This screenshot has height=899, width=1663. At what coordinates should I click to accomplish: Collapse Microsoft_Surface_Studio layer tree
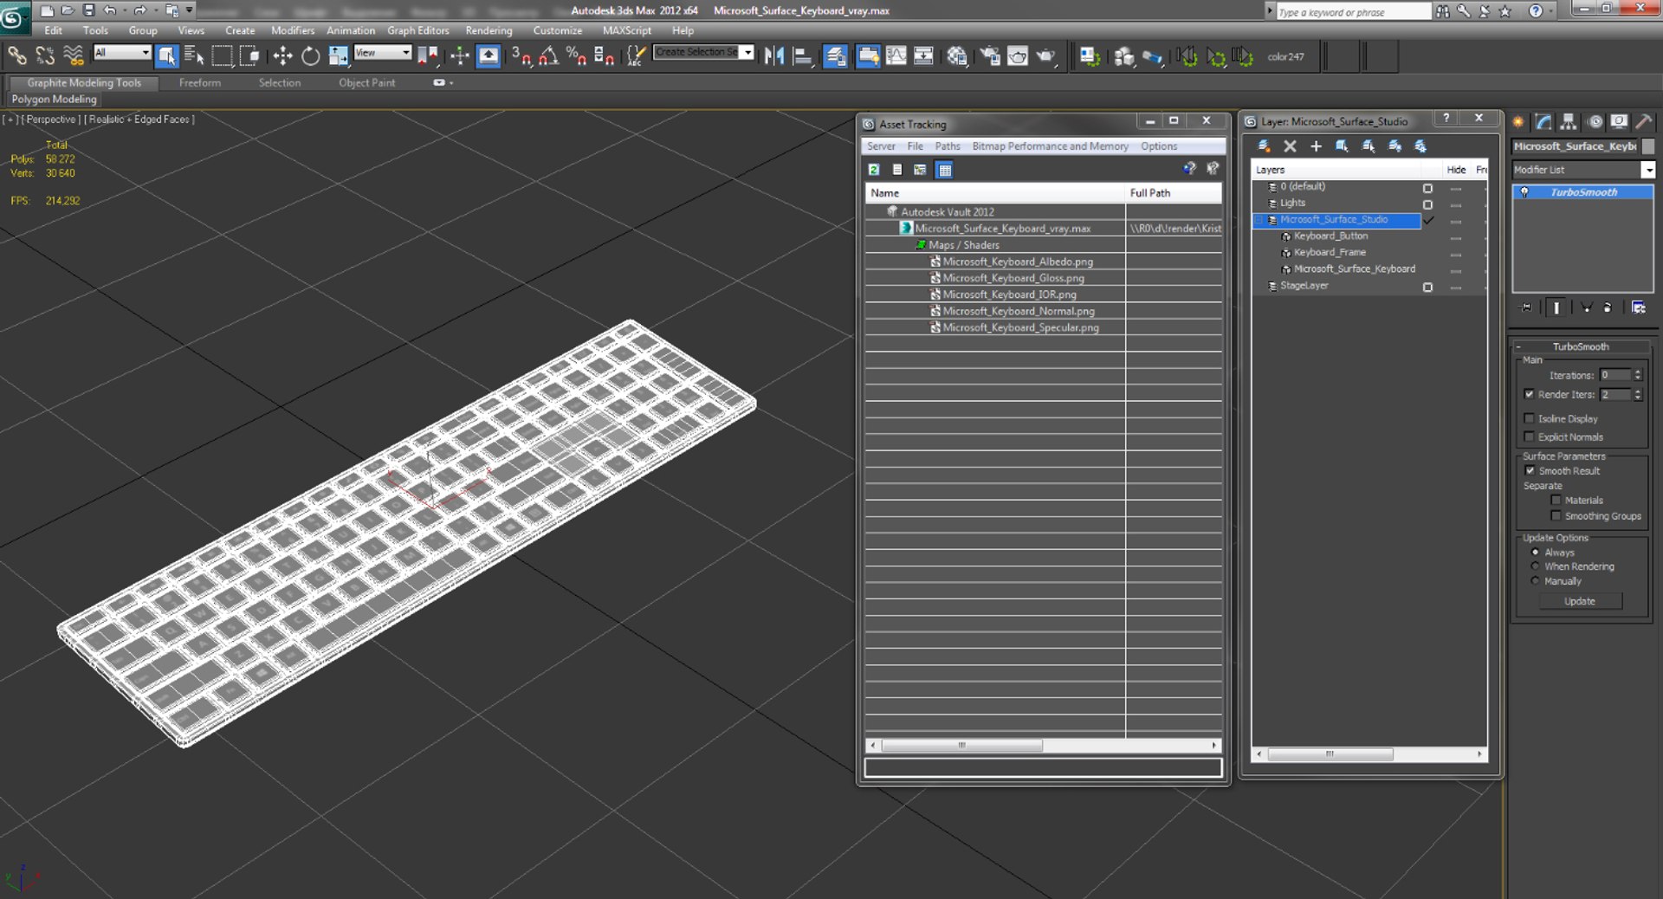tap(1259, 220)
